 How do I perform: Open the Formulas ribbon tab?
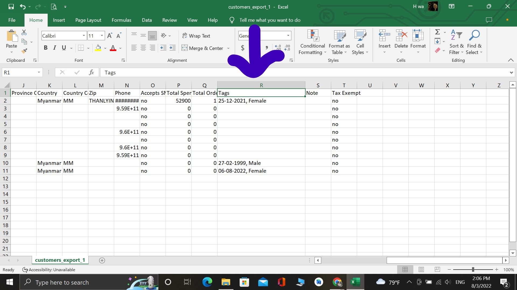pyautogui.click(x=121, y=20)
